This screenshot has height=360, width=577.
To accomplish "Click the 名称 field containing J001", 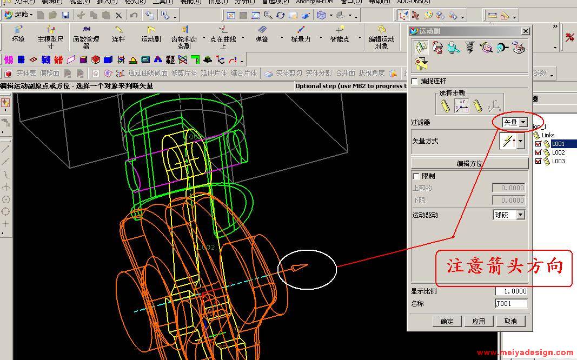I will point(512,304).
